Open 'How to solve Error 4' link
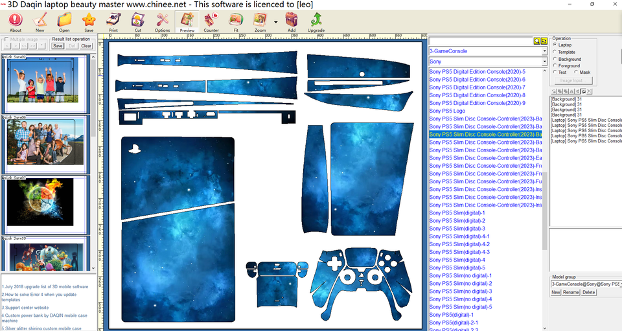Viewport: 622px width, 331px height. point(39,297)
